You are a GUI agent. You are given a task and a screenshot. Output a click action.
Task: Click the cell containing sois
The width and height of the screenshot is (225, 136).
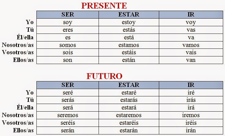tap(67, 53)
